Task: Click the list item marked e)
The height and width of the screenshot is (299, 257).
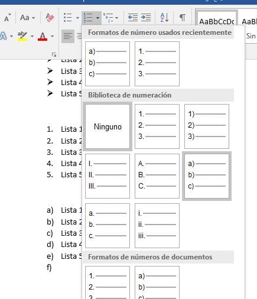Action: [64, 256]
